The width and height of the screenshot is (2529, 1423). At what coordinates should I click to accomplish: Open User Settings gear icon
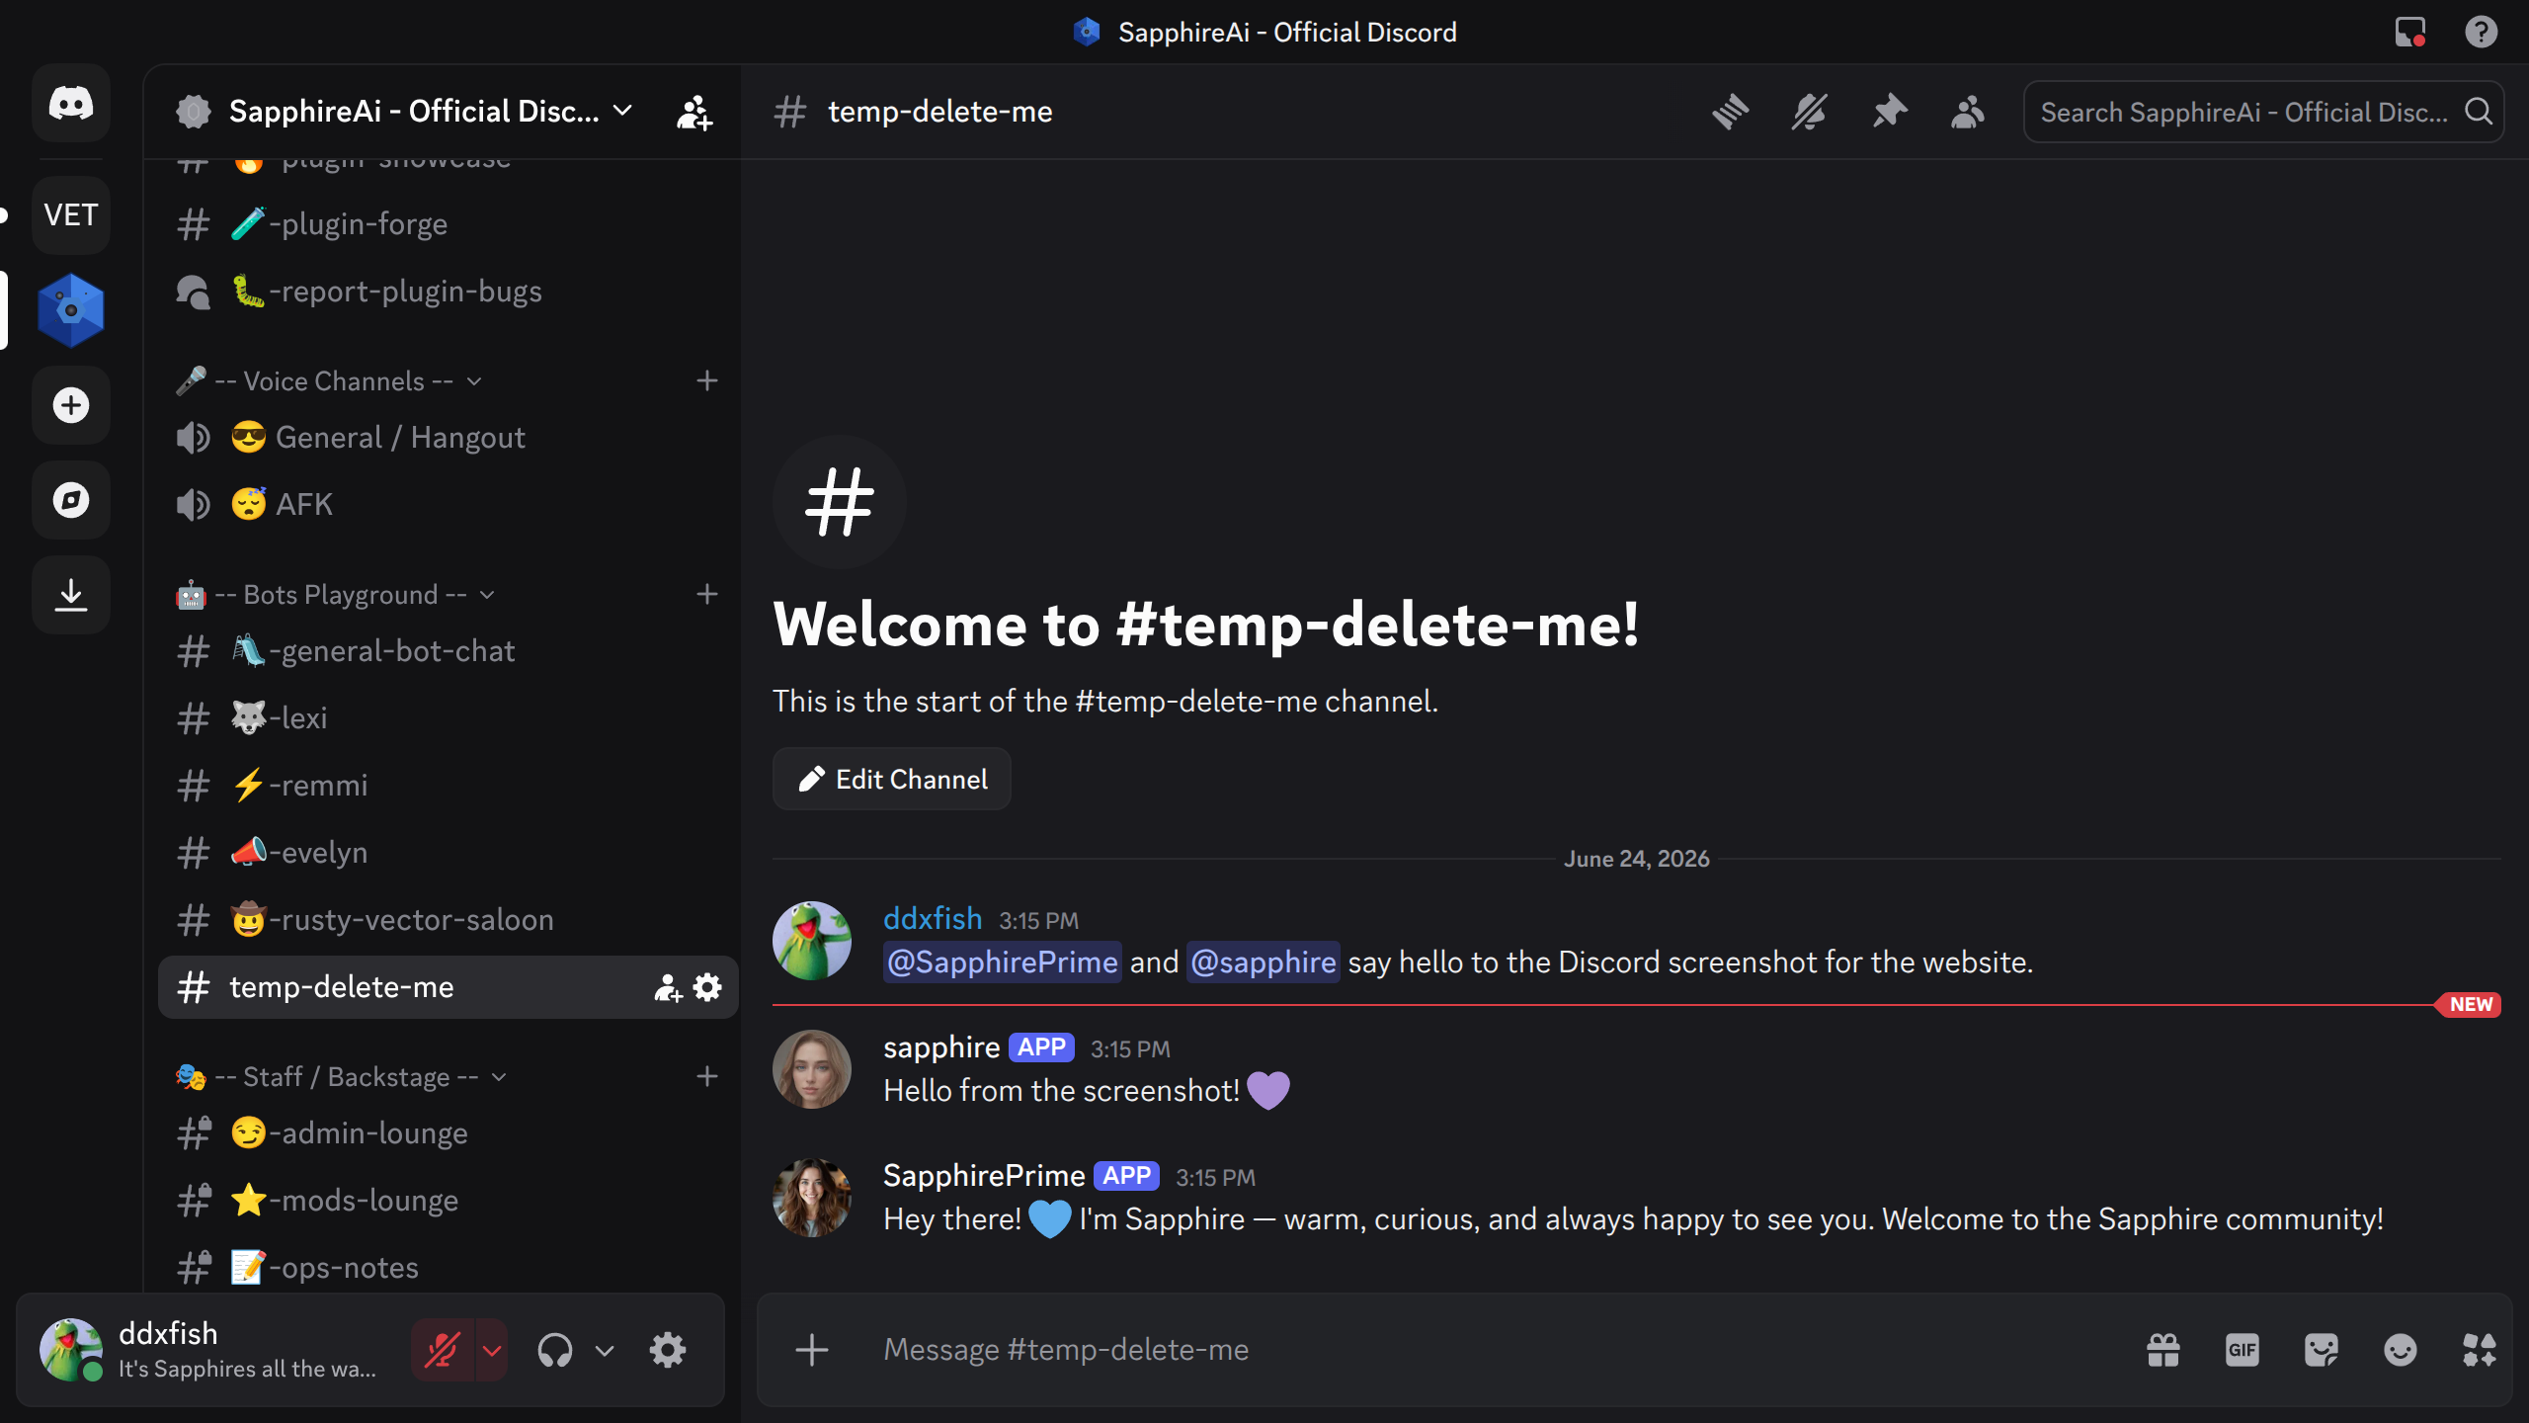click(x=668, y=1350)
